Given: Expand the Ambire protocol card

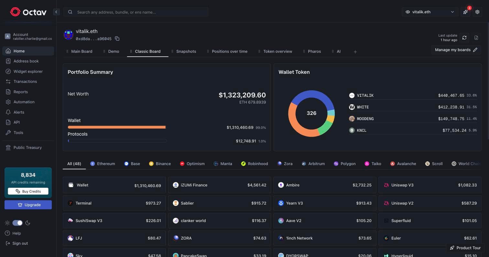Looking at the screenshot, I should pyautogui.click(x=325, y=185).
